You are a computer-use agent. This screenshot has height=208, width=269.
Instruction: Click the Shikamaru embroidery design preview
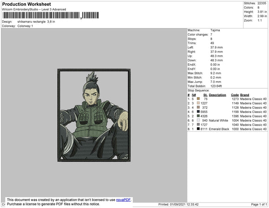(94, 115)
